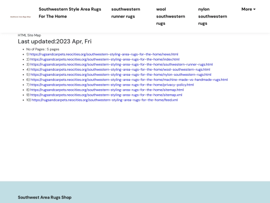270x203 pixels.
Task: Open Southwestern Style Area Rugs For The Home
Action: coord(70,13)
